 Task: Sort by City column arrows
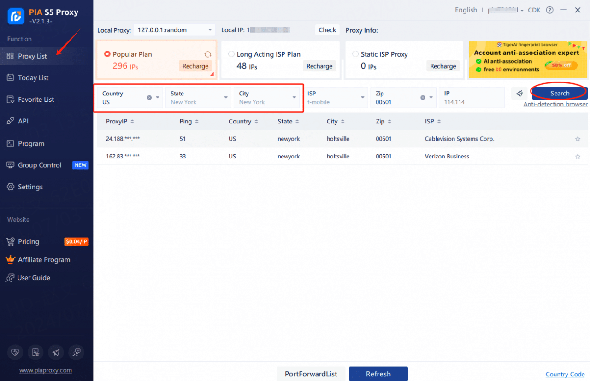[342, 122]
